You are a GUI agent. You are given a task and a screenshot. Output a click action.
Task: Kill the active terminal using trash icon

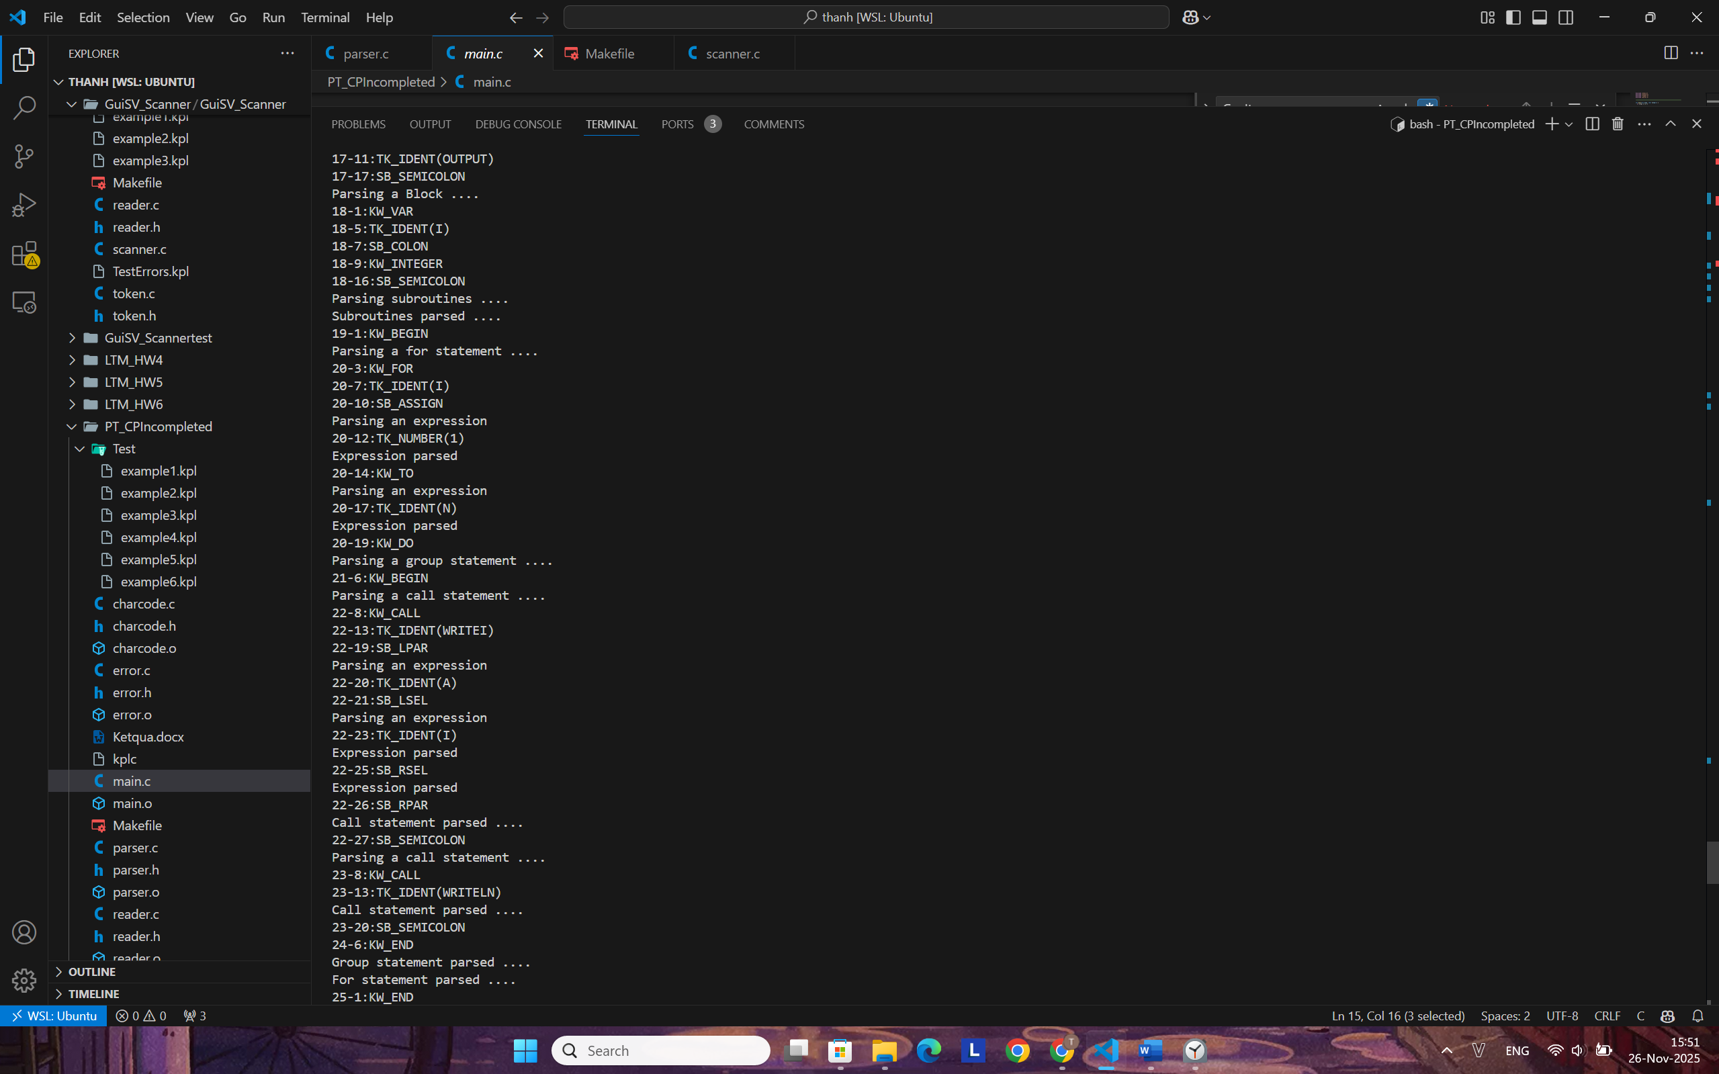coord(1618,123)
